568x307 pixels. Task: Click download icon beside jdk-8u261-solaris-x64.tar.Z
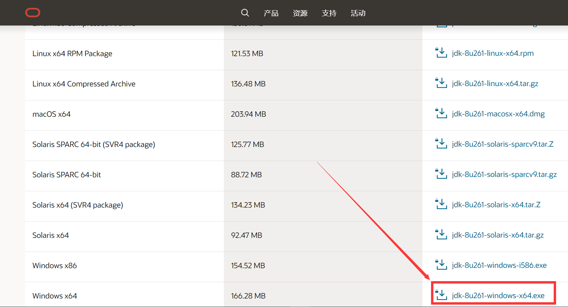coord(441,204)
